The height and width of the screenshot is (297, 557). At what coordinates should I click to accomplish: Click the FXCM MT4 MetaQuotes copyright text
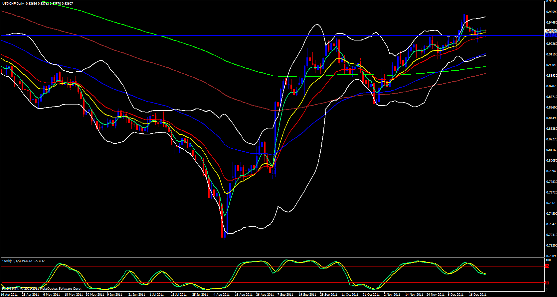(42, 289)
